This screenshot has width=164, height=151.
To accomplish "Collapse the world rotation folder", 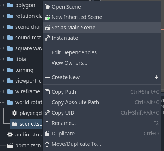I will click(3, 102).
